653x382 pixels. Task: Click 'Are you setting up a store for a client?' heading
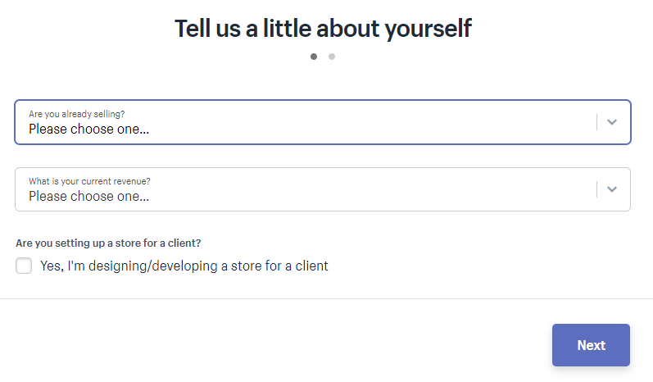[x=108, y=243]
